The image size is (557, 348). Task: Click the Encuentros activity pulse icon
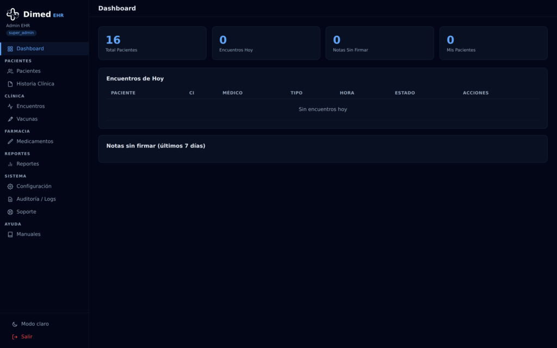click(10, 107)
